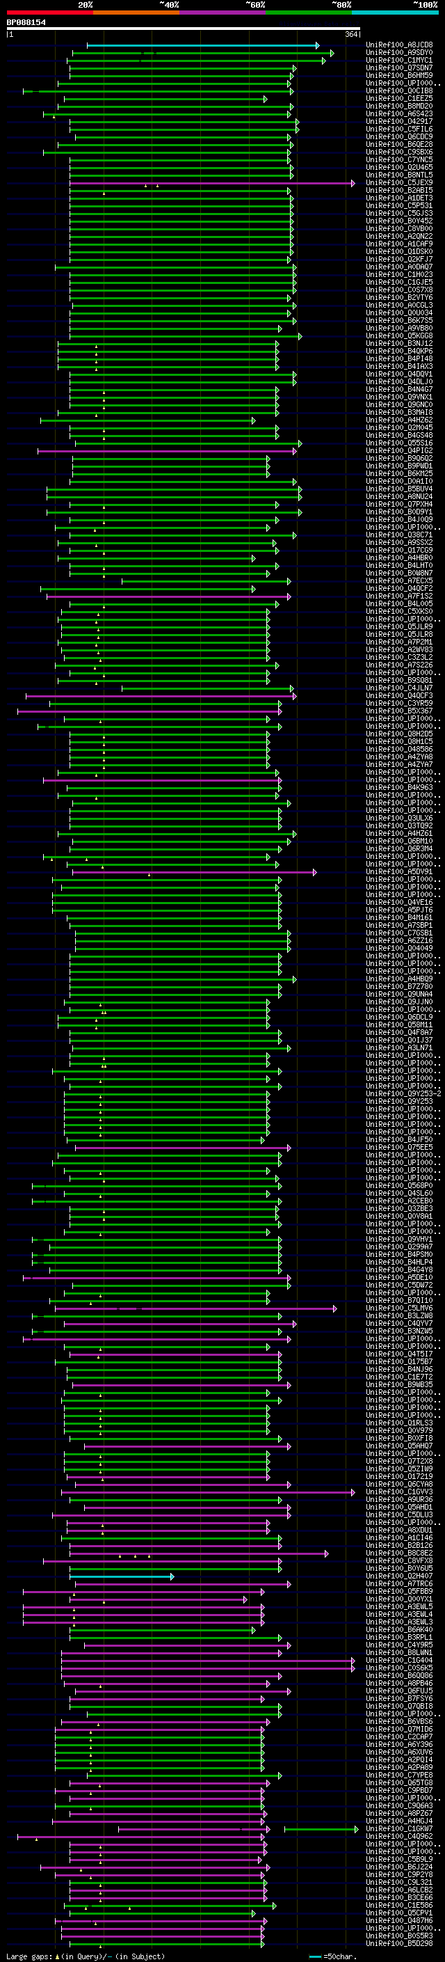Select the UniRef100_C8VFX8 entry
This screenshot has width=445, height=1962.
point(399,1561)
